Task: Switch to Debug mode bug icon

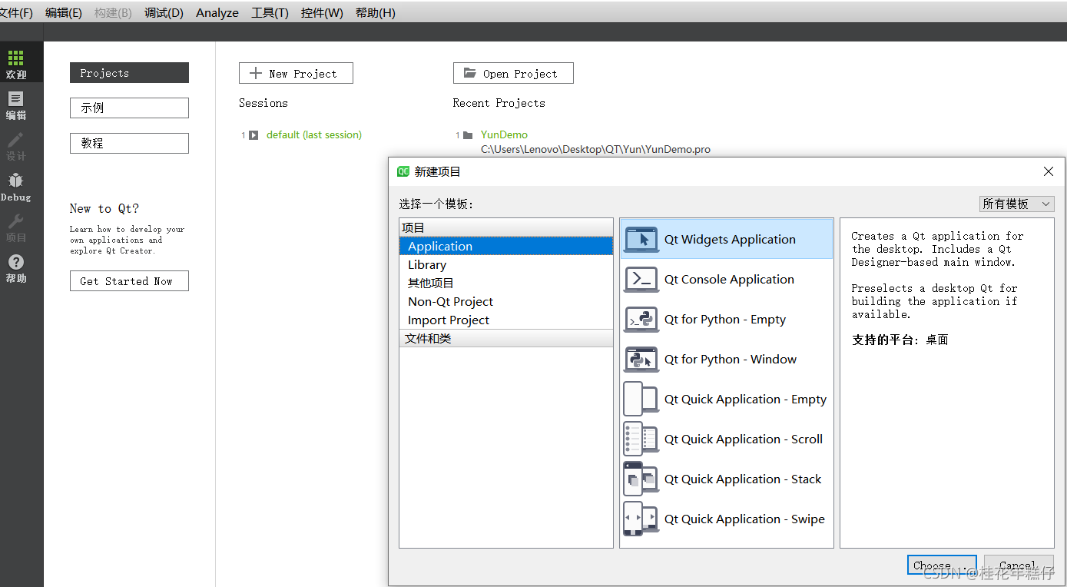Action: click(16, 181)
